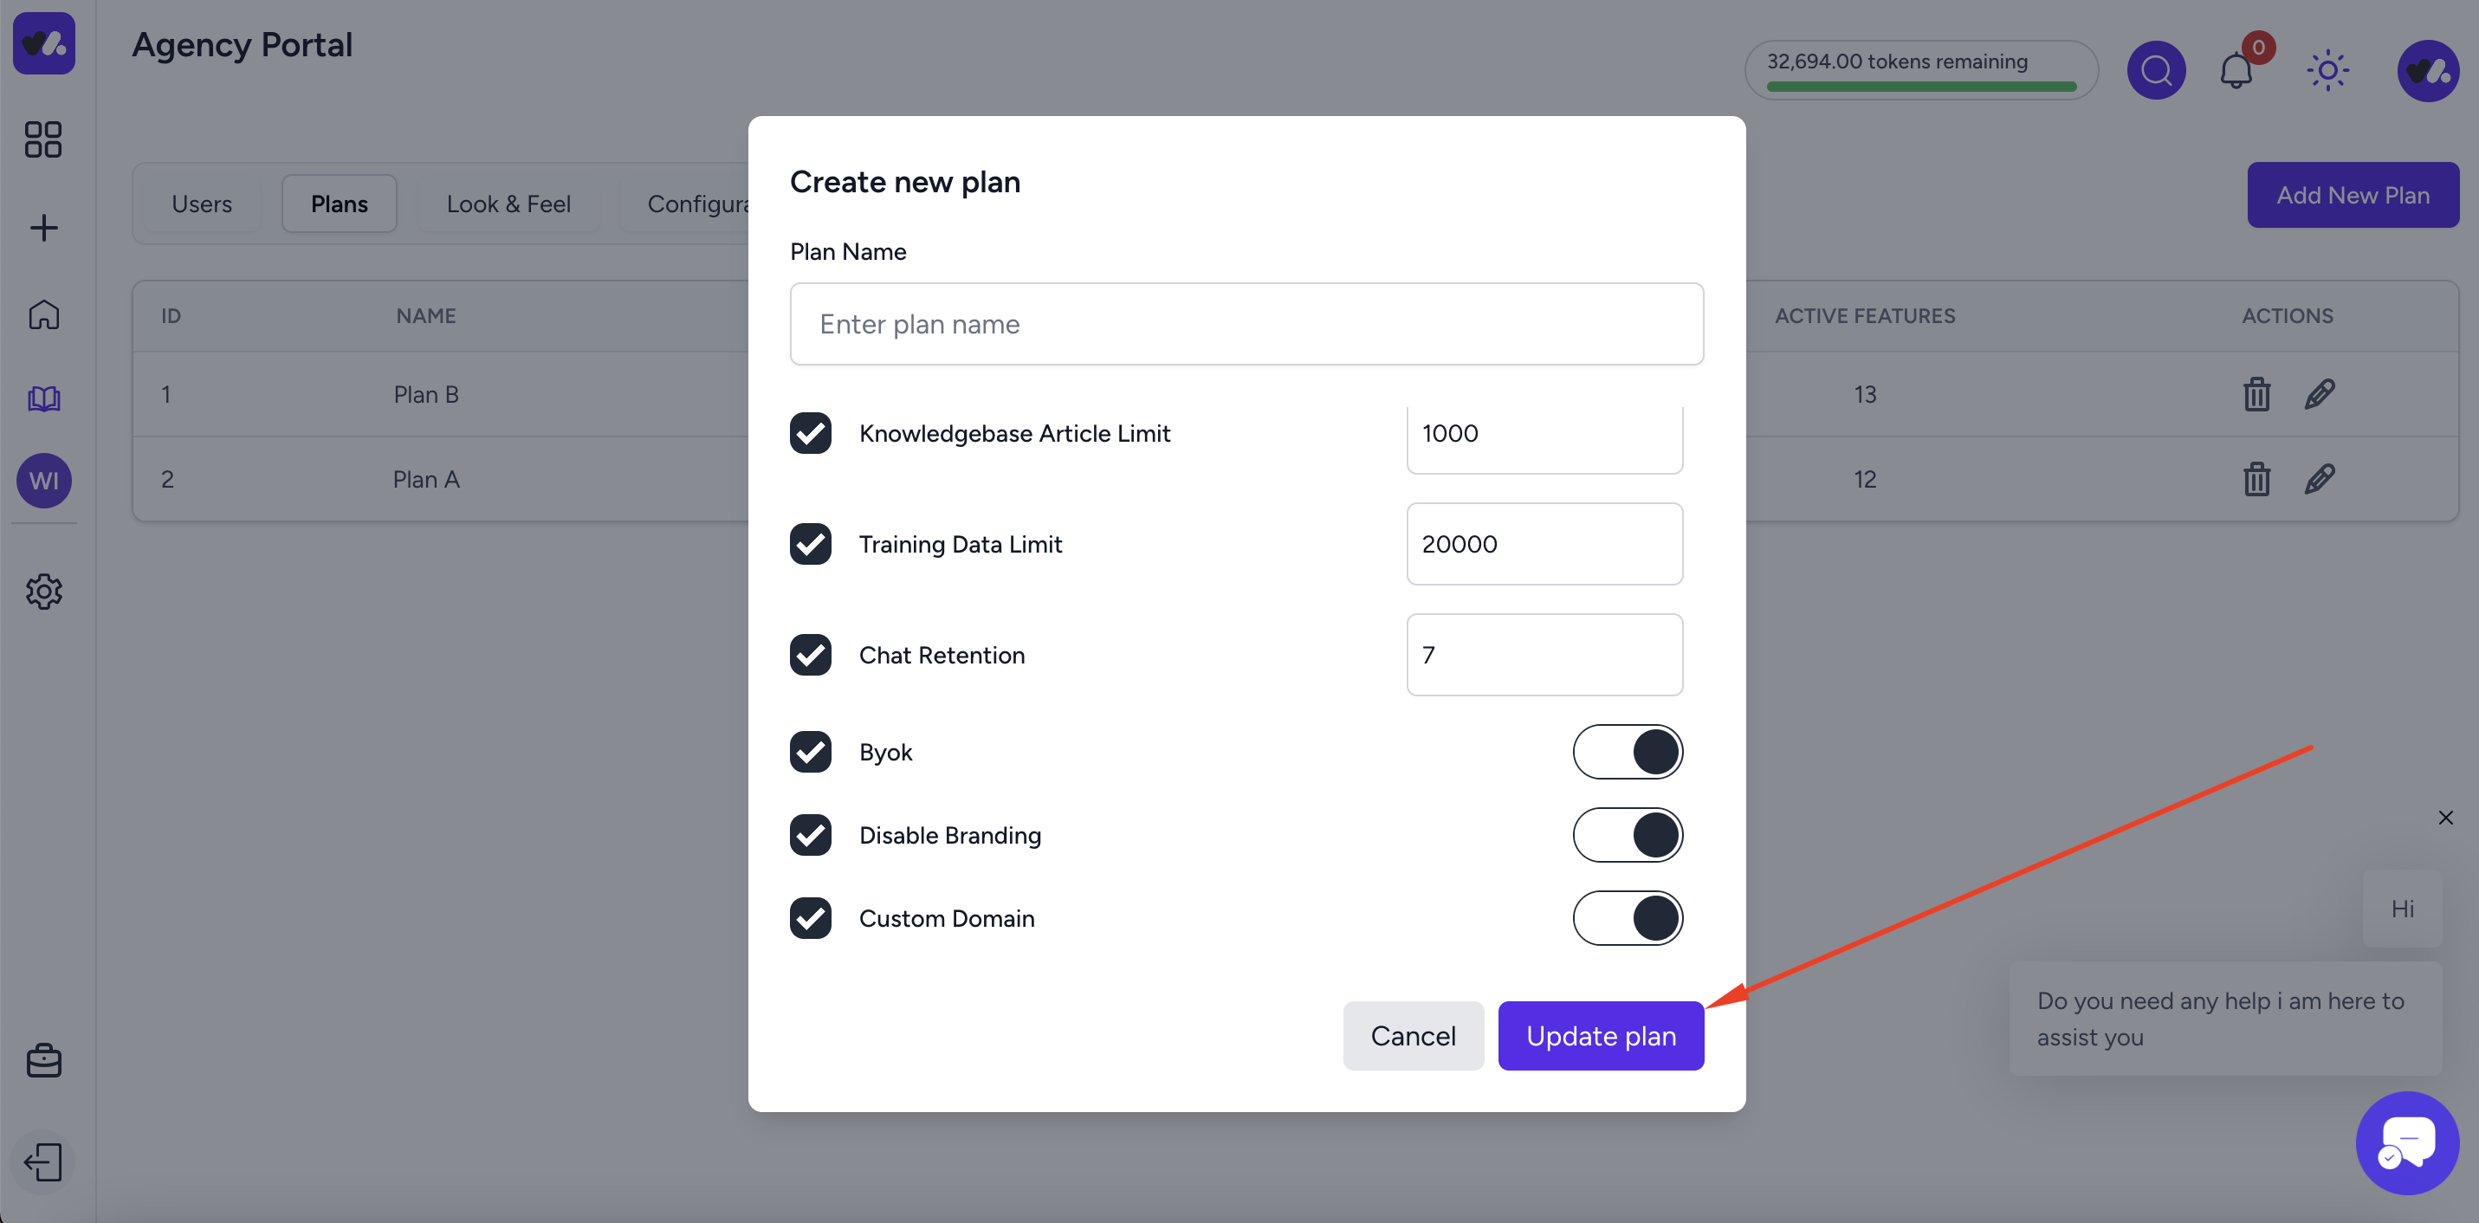Viewport: 2479px width, 1223px height.
Task: Click the Cancel button
Action: (x=1413, y=1035)
